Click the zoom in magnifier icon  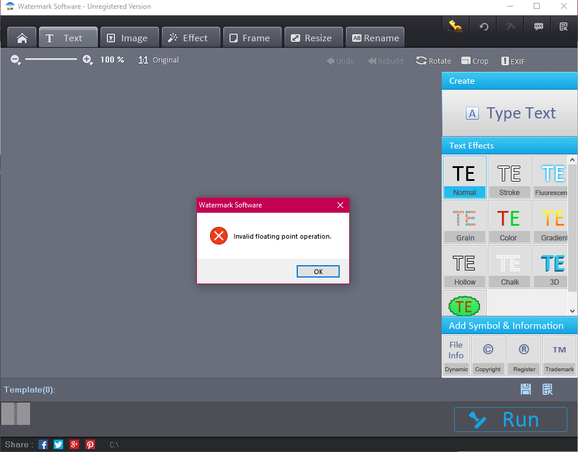point(87,60)
